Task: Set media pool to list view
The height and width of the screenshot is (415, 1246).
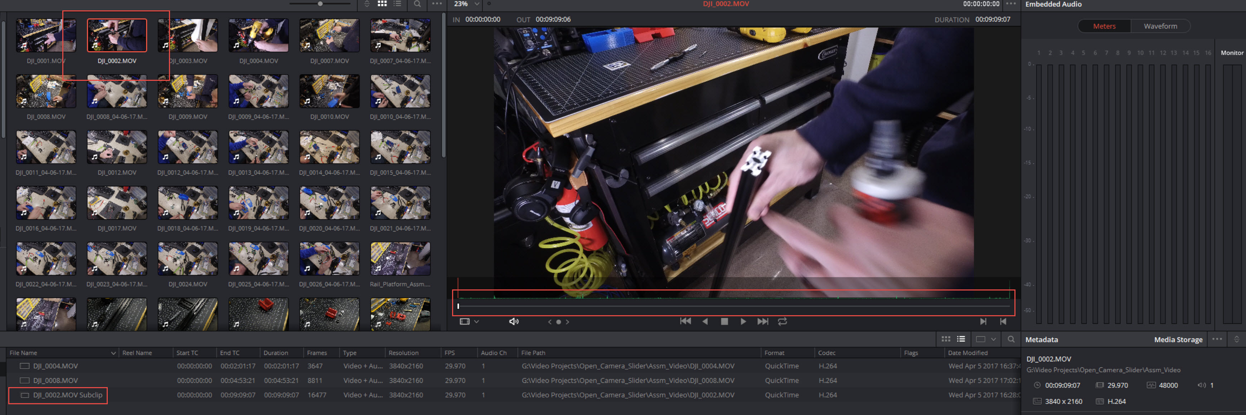Action: click(961, 340)
